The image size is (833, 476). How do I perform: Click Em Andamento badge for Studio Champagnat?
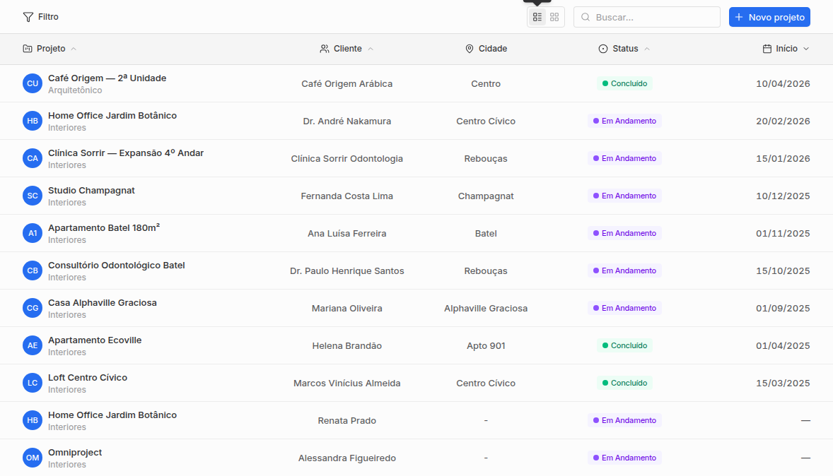coord(624,196)
